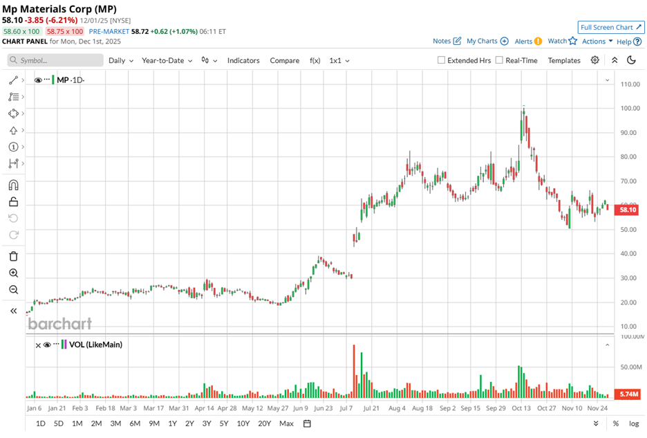Click the My Charts link
The height and width of the screenshot is (438, 647).
[x=482, y=41]
